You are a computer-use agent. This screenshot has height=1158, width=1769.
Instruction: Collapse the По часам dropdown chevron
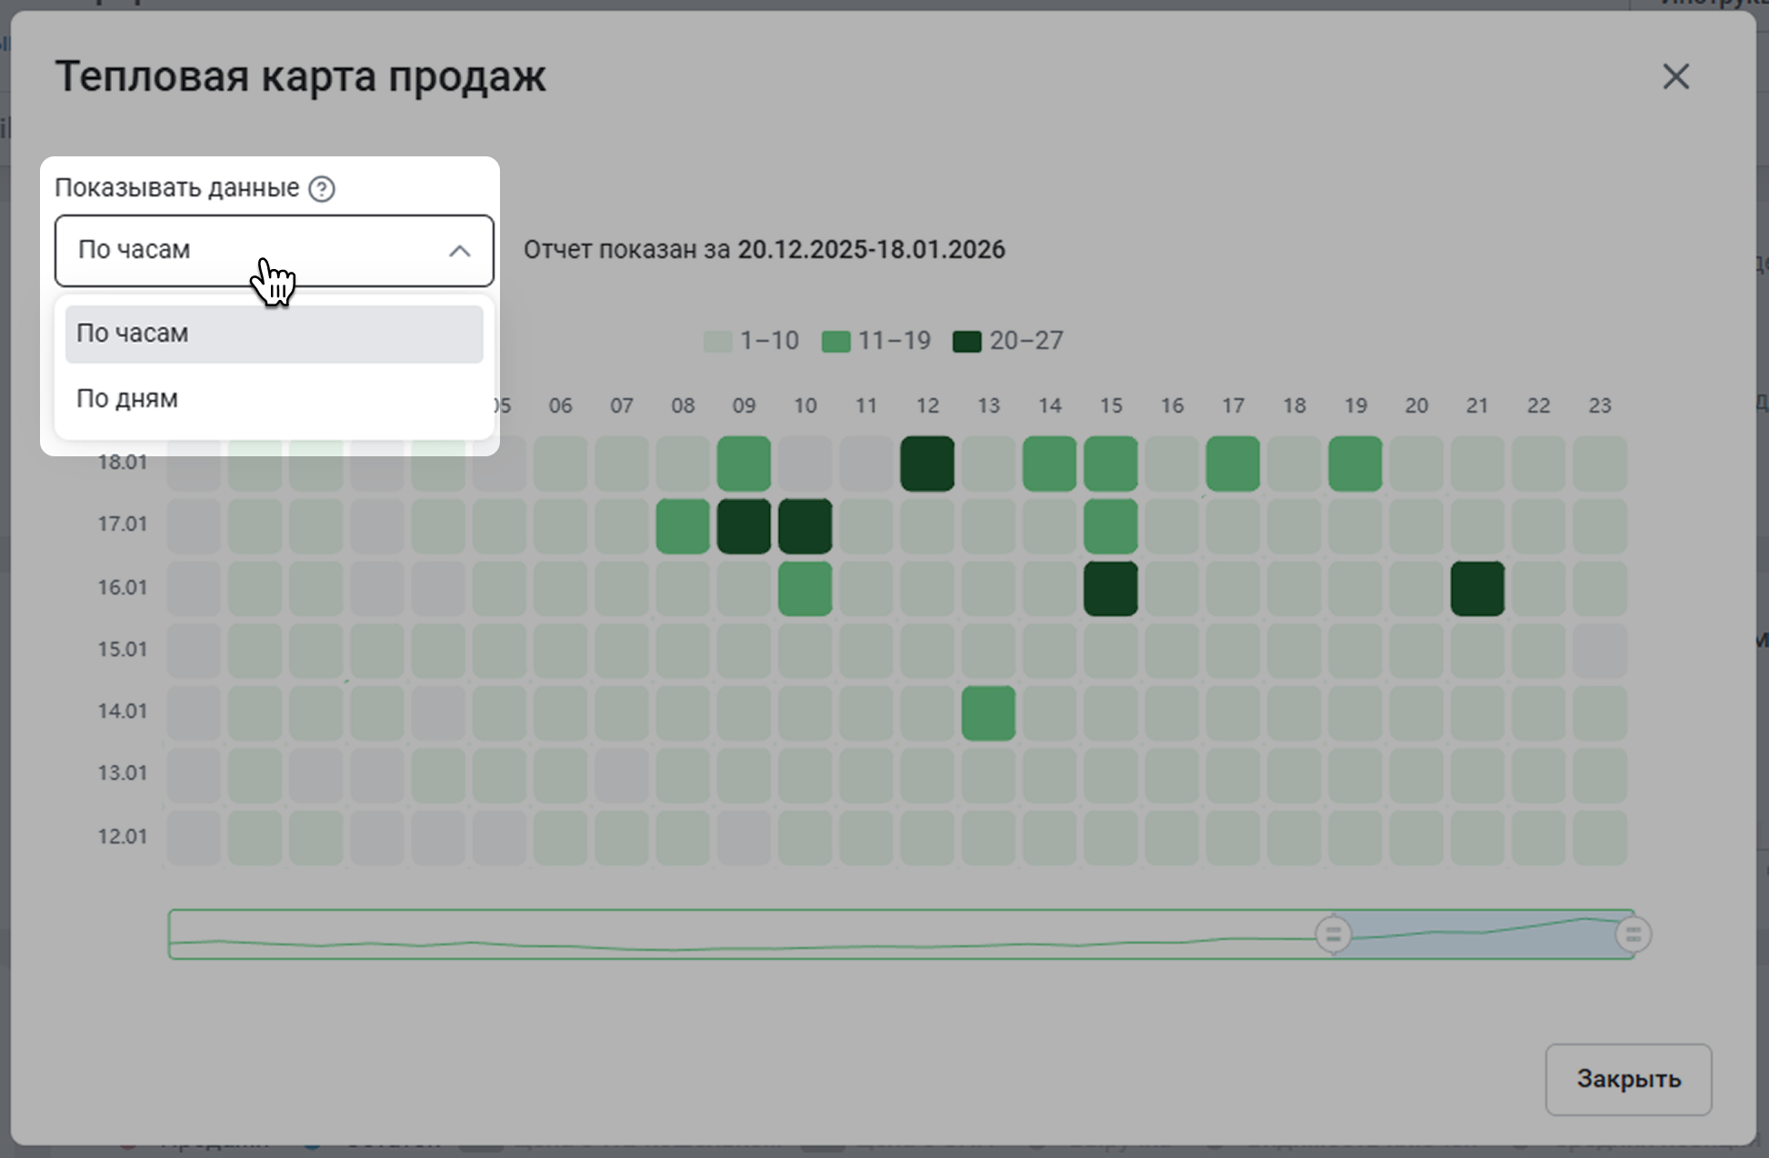(x=460, y=251)
